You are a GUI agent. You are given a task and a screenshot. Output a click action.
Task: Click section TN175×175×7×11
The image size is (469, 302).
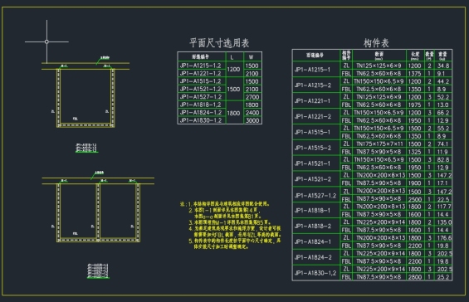pyautogui.click(x=379, y=144)
